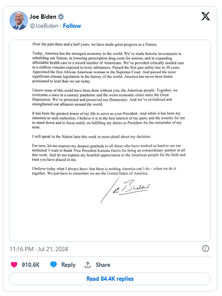Click the paragraph thanking Vice President Kamala Harris
This screenshot has width=222, height=296.
(x=108, y=152)
